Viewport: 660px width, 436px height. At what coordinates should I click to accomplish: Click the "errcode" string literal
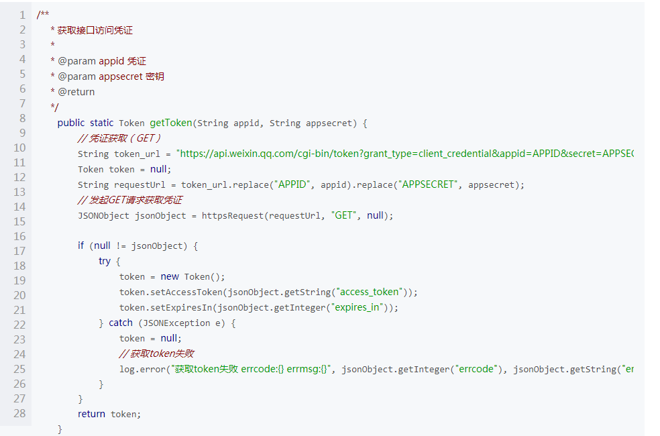(476, 369)
